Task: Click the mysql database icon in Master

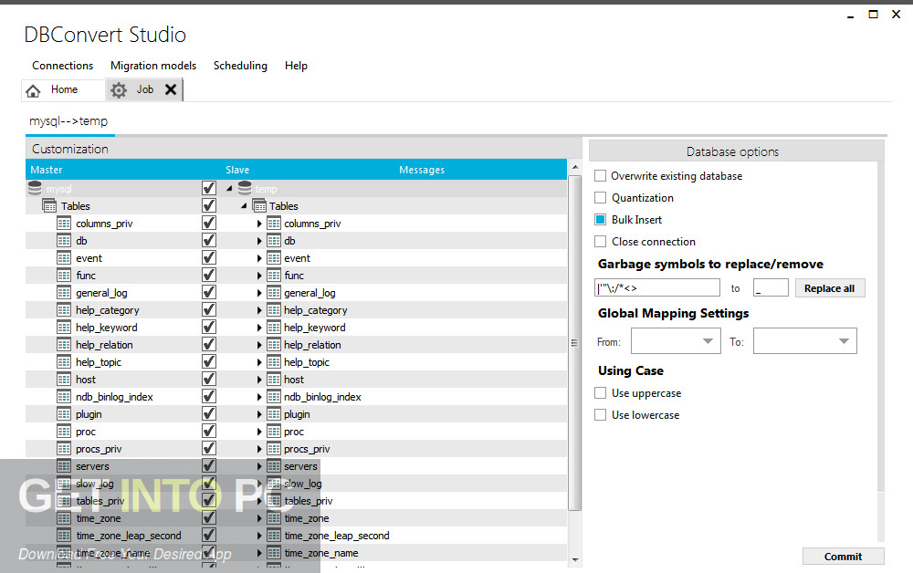Action: click(x=35, y=188)
